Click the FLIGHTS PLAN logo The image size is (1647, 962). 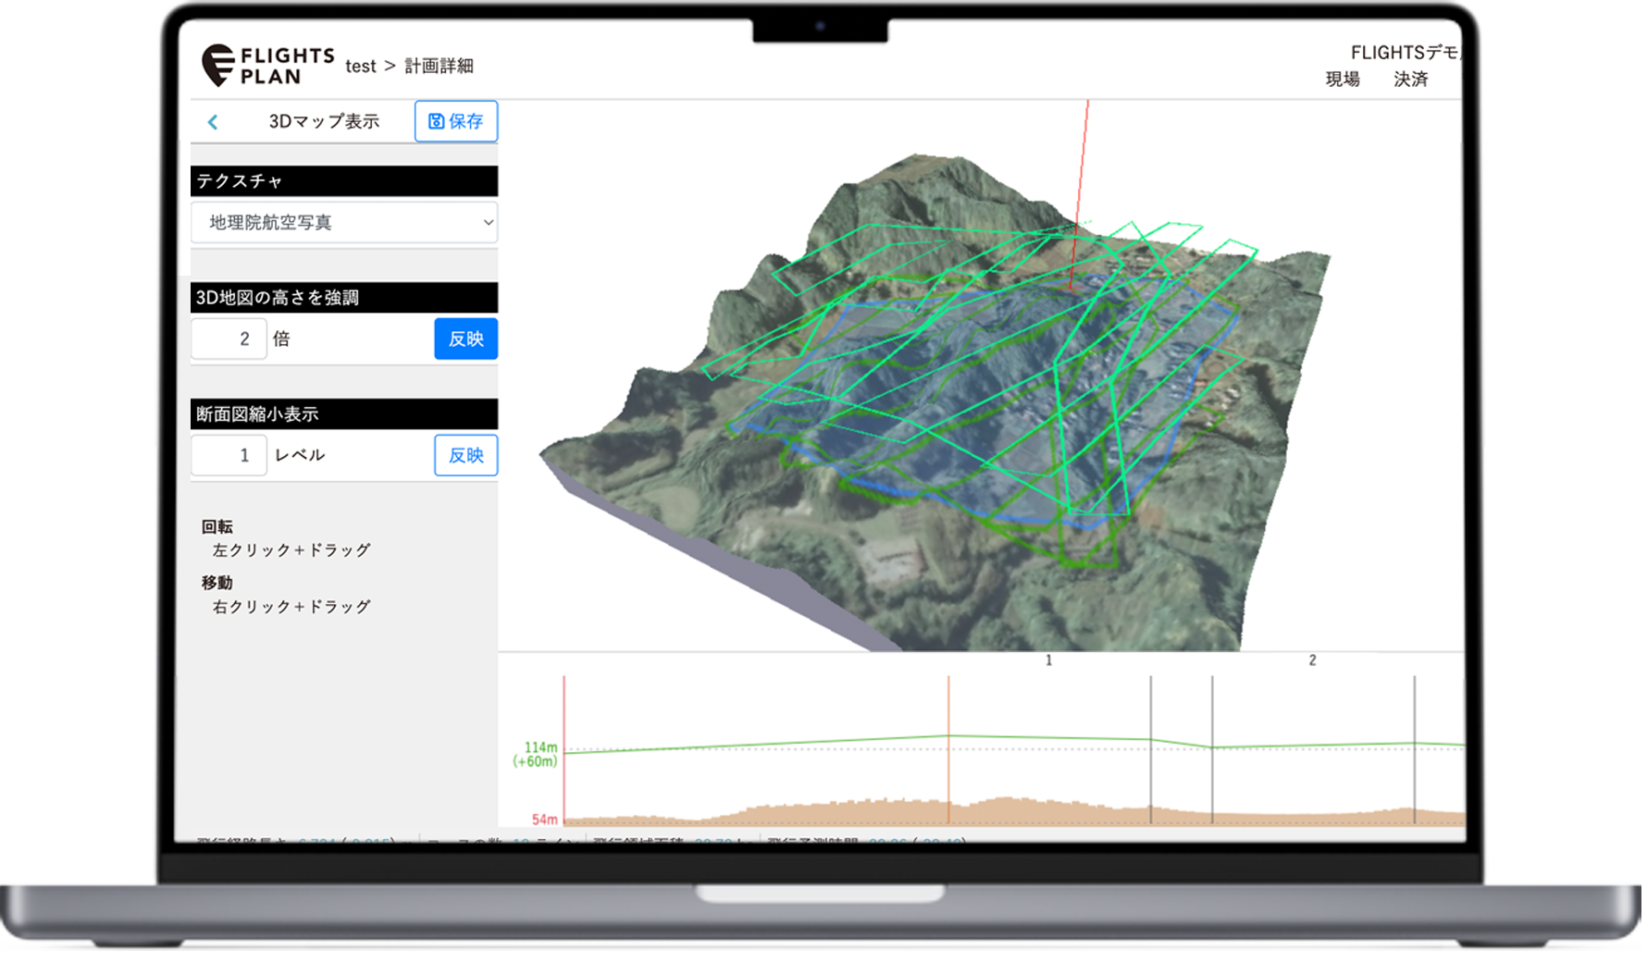(x=267, y=66)
